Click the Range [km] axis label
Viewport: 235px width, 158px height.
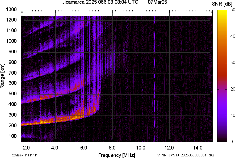(2, 76)
